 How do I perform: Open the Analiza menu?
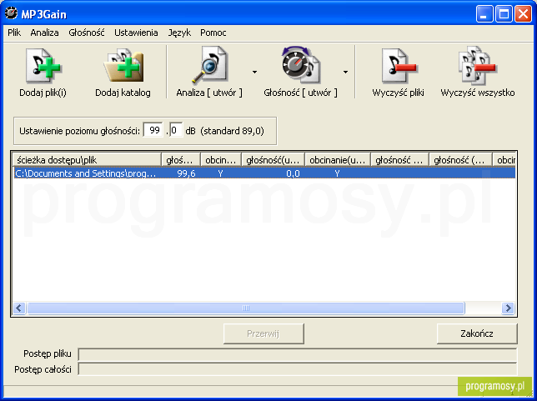pyautogui.click(x=44, y=33)
